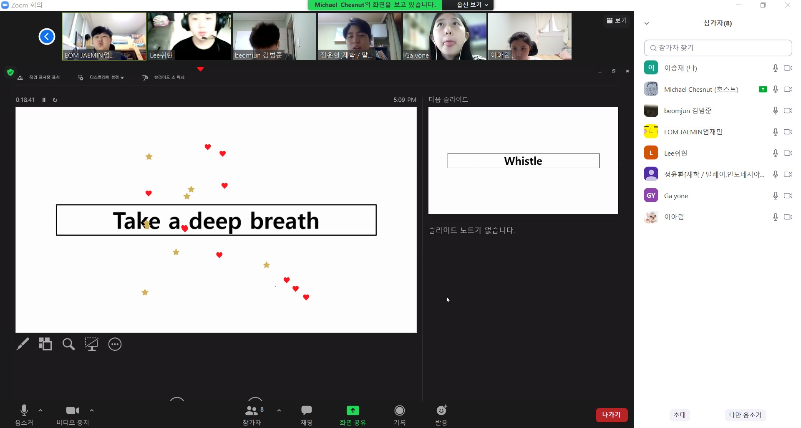
Task: Open the 옵션 보기 view options dropdown
Action: tap(472, 5)
